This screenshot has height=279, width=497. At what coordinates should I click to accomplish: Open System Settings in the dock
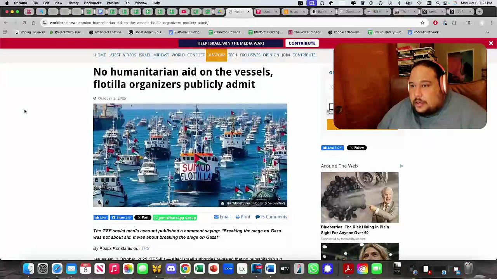point(43,269)
